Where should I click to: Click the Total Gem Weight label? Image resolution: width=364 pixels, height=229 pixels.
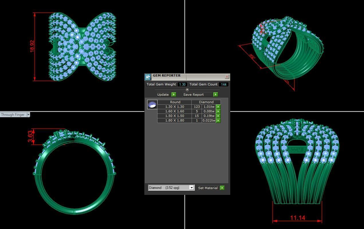pyautogui.click(x=161, y=84)
